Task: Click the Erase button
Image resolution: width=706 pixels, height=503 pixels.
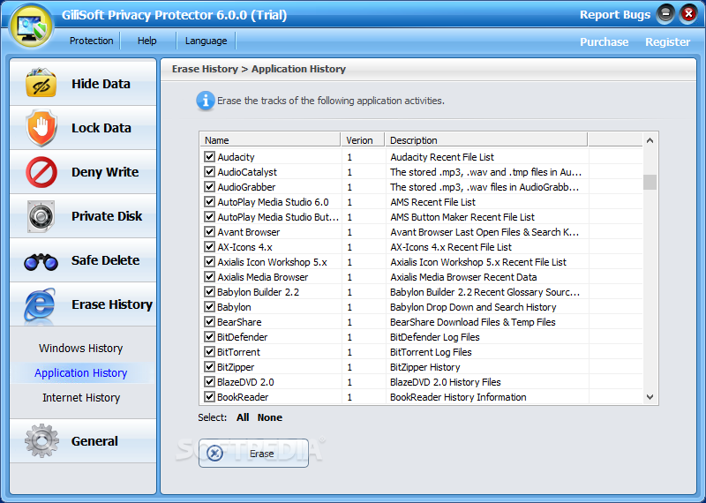Action: 253,453
